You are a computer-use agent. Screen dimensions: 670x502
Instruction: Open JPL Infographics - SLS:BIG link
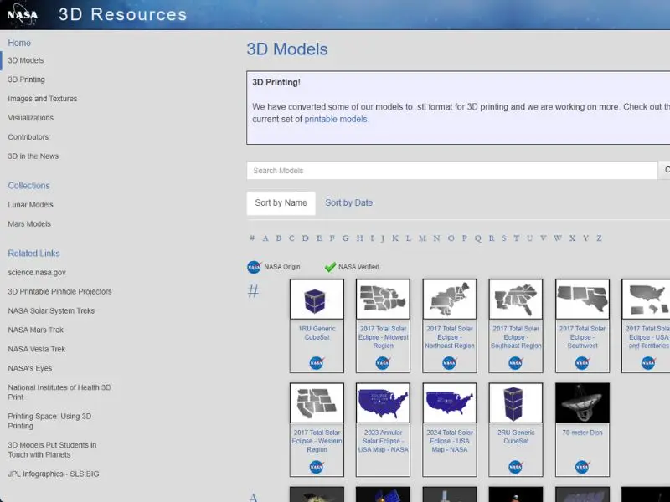click(54, 474)
